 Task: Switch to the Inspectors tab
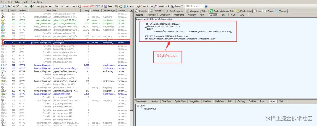157,11
